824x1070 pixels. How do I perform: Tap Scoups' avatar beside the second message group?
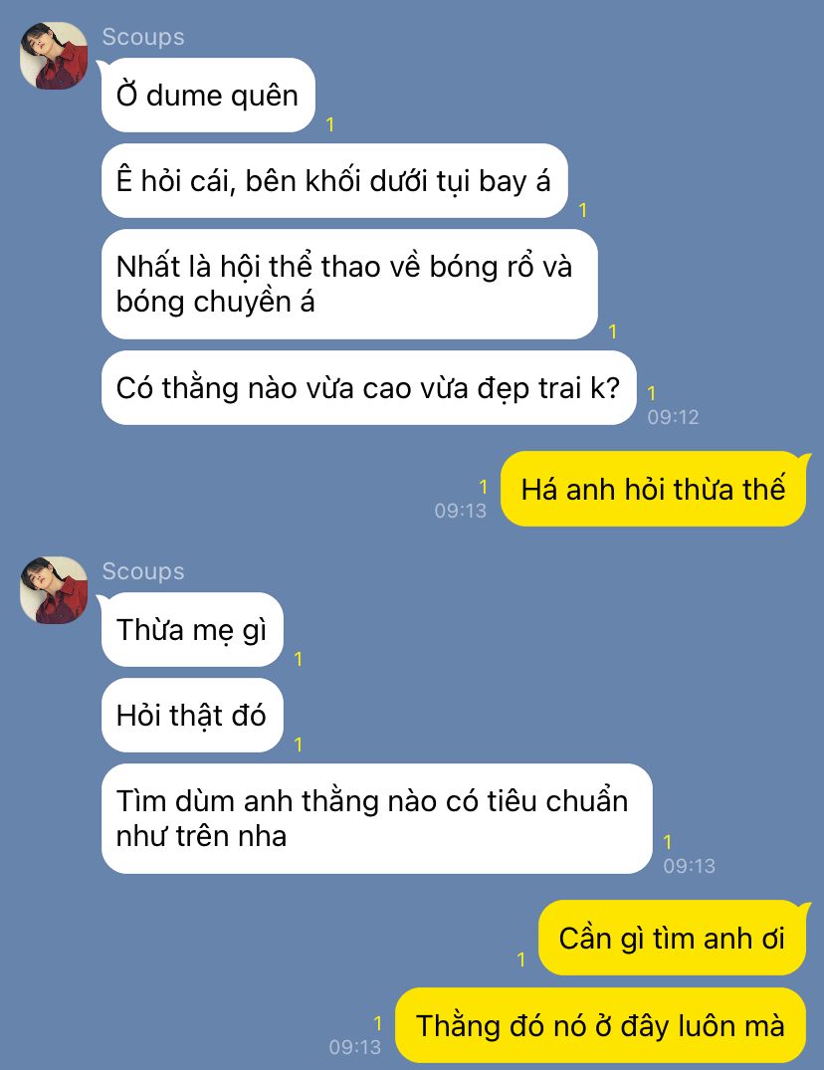(54, 590)
